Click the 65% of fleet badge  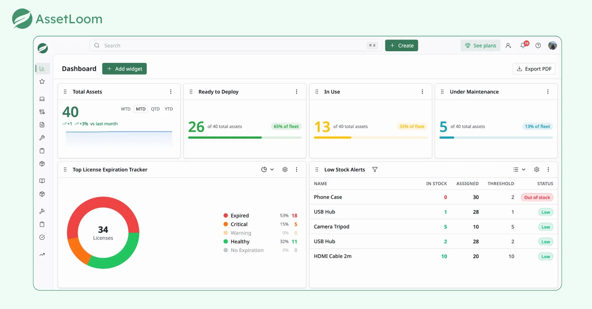click(286, 127)
